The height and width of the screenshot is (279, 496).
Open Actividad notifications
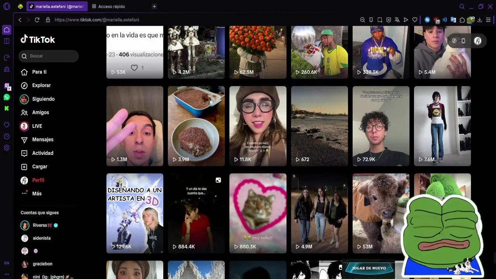(x=43, y=153)
